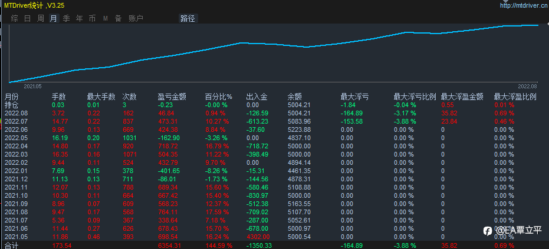Viewport: 549px width, 249px height.
Task: Open the 年 yearly tab
Action: 80,18
